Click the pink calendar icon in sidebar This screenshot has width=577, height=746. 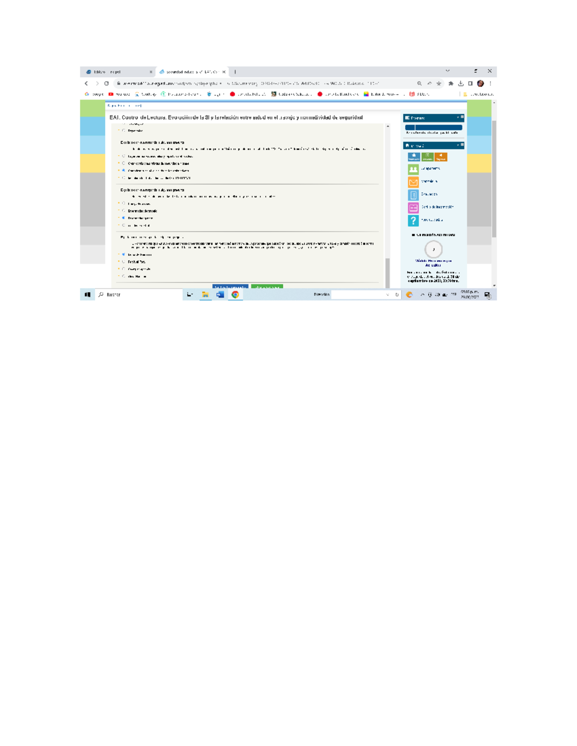point(413,208)
